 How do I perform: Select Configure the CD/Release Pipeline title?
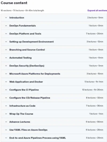(30, 98)
